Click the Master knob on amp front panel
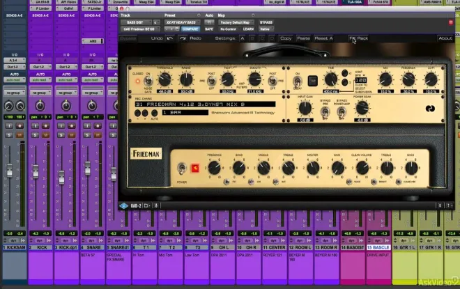This screenshot has height=289, width=460. click(x=313, y=169)
